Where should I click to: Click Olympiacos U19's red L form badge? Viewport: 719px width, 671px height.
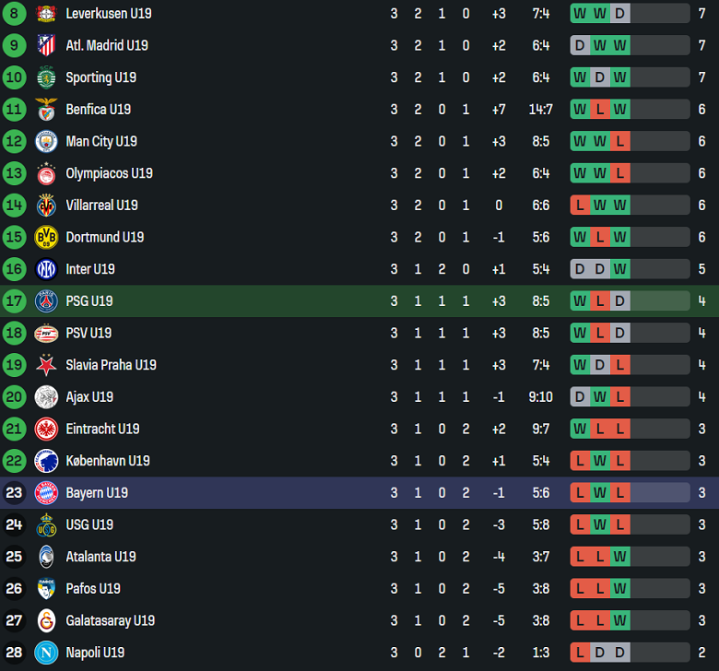point(620,173)
